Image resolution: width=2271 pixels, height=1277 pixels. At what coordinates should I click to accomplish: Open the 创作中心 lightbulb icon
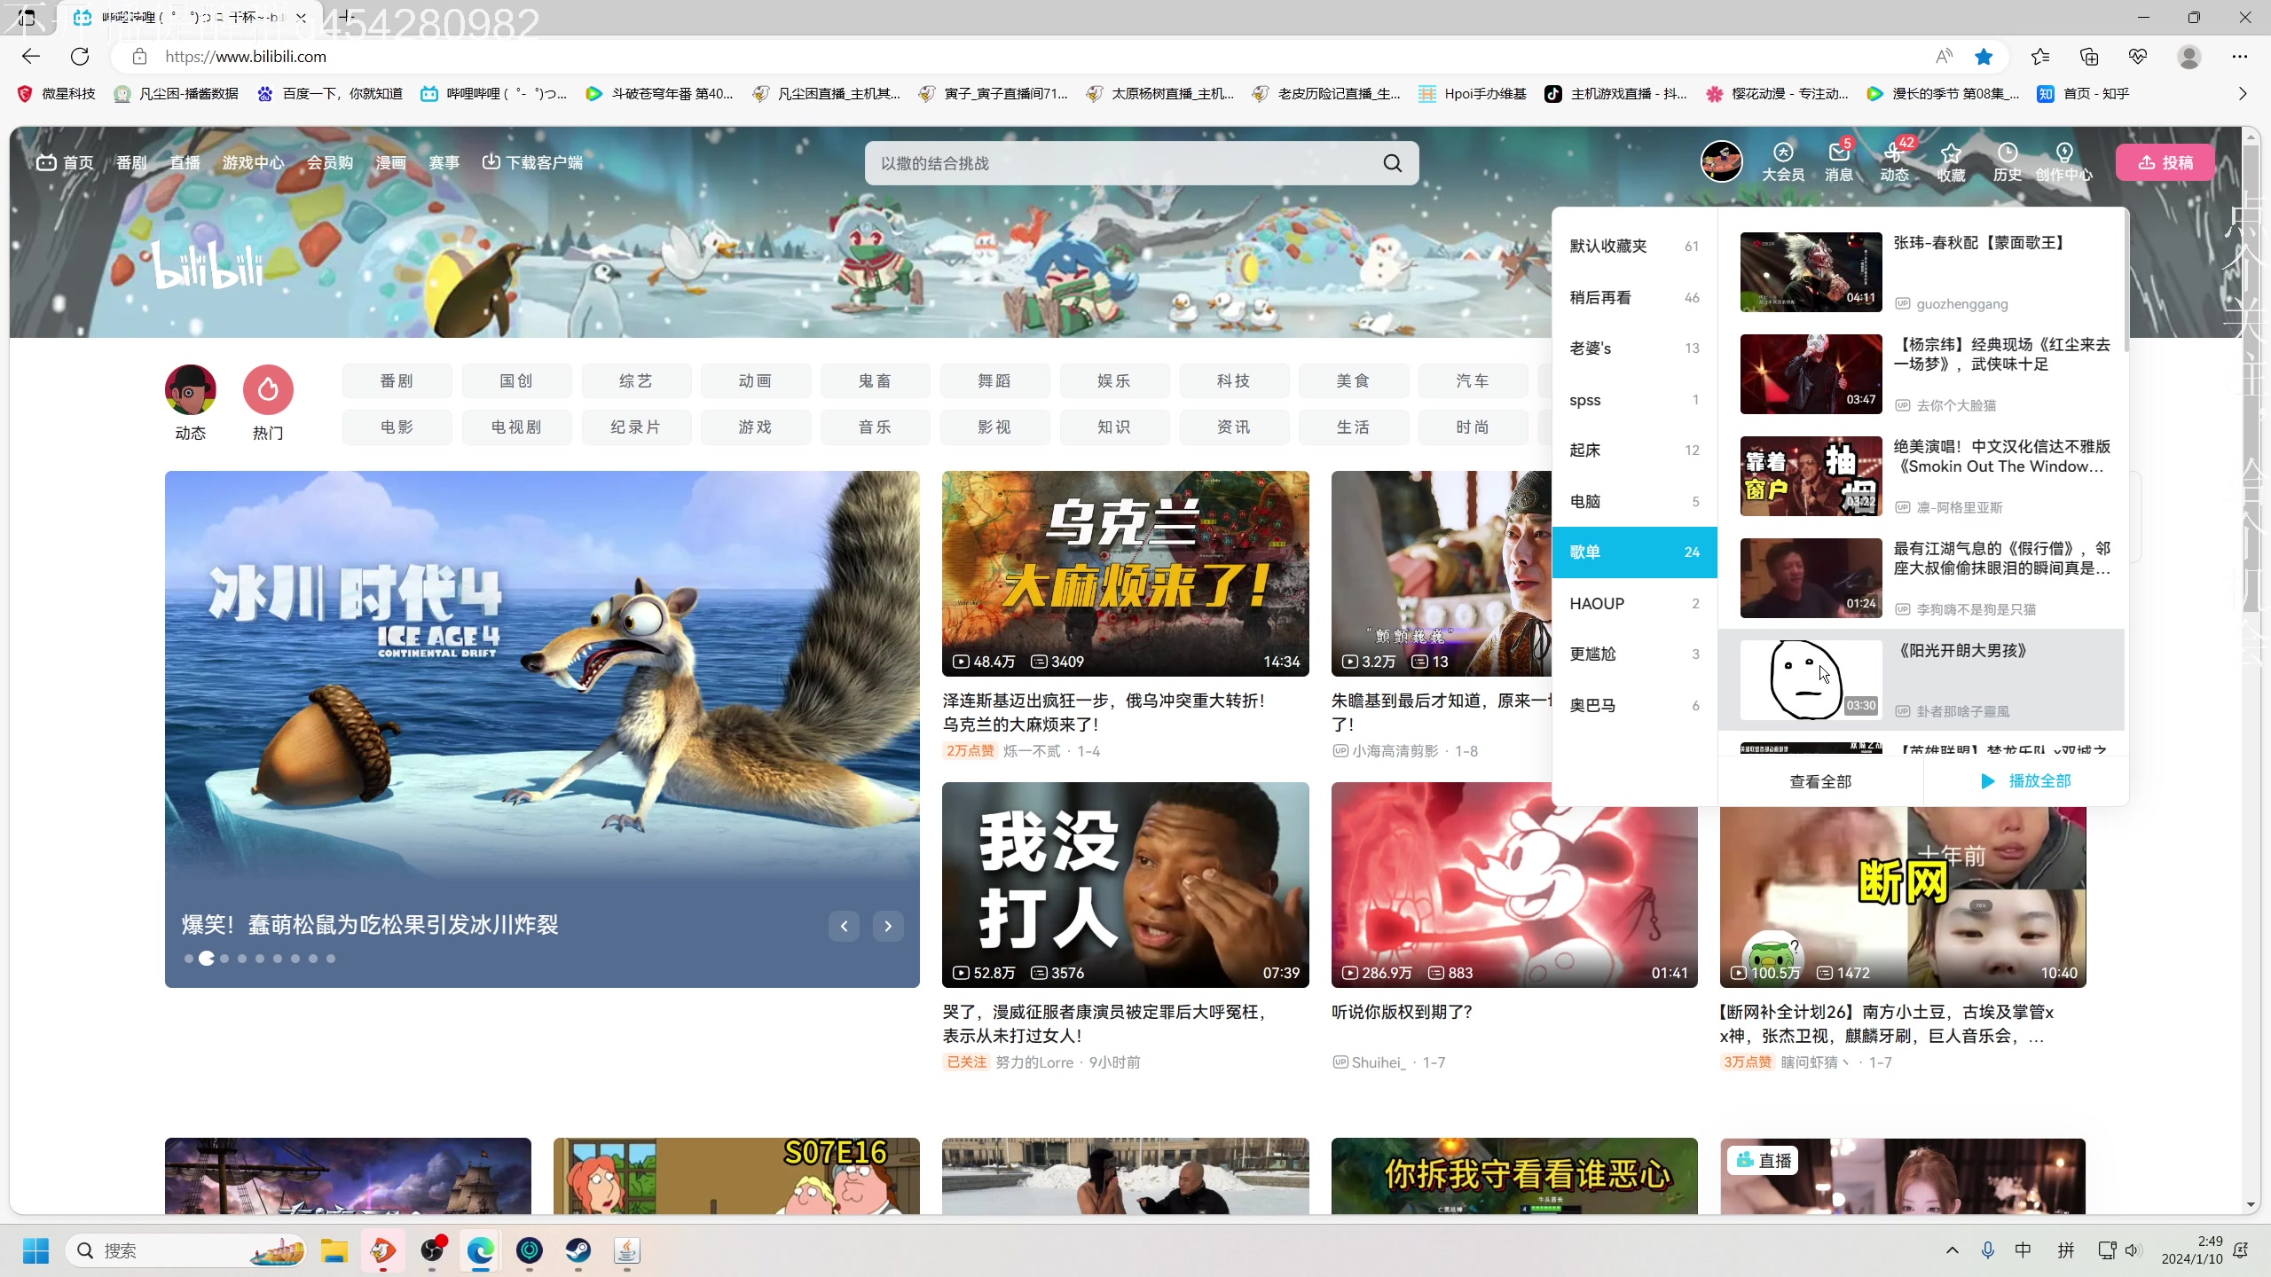point(2064,162)
